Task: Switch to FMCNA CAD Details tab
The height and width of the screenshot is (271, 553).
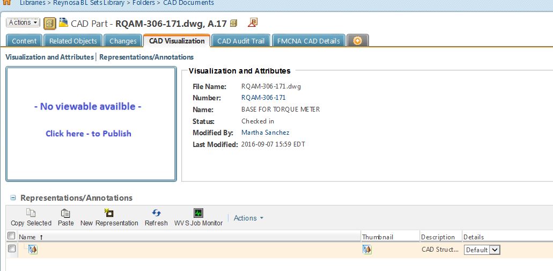Action: point(308,41)
